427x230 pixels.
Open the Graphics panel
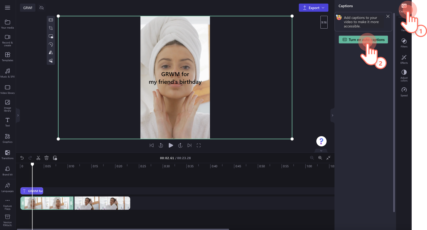(8, 138)
